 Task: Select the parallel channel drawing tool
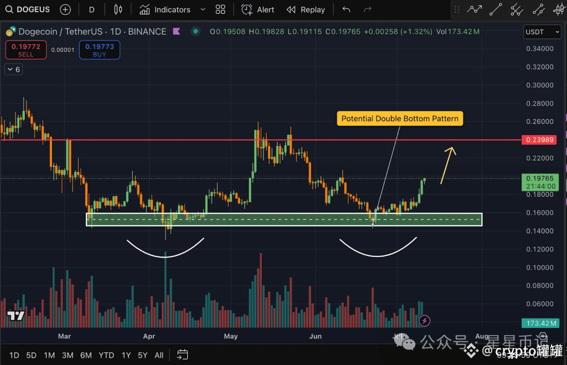[517, 9]
